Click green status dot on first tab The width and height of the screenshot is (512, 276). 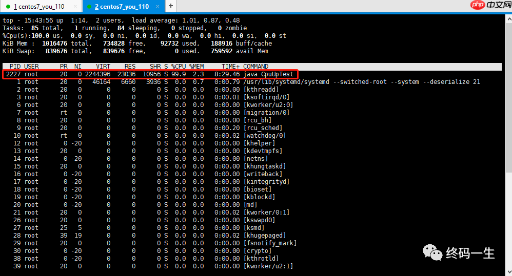click(8, 7)
